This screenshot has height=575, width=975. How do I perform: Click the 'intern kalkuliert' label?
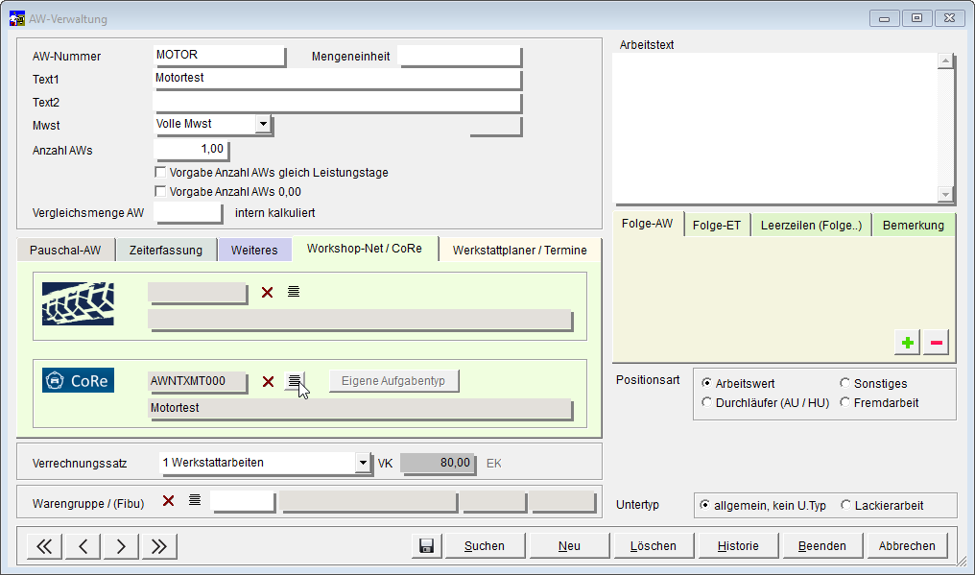tap(274, 213)
